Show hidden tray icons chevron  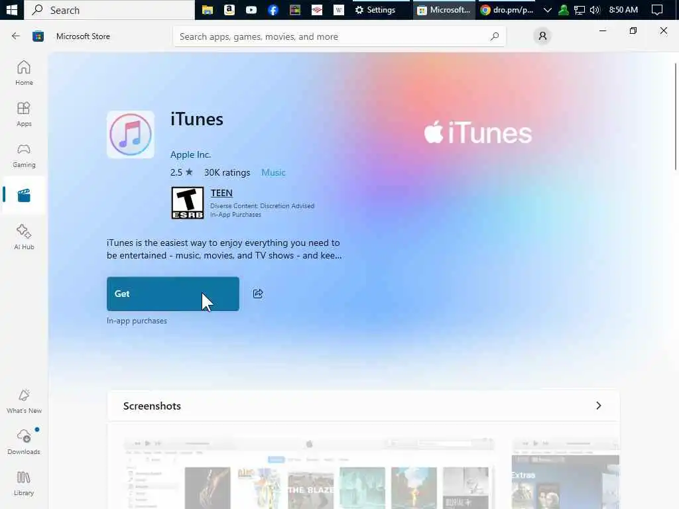click(x=547, y=9)
